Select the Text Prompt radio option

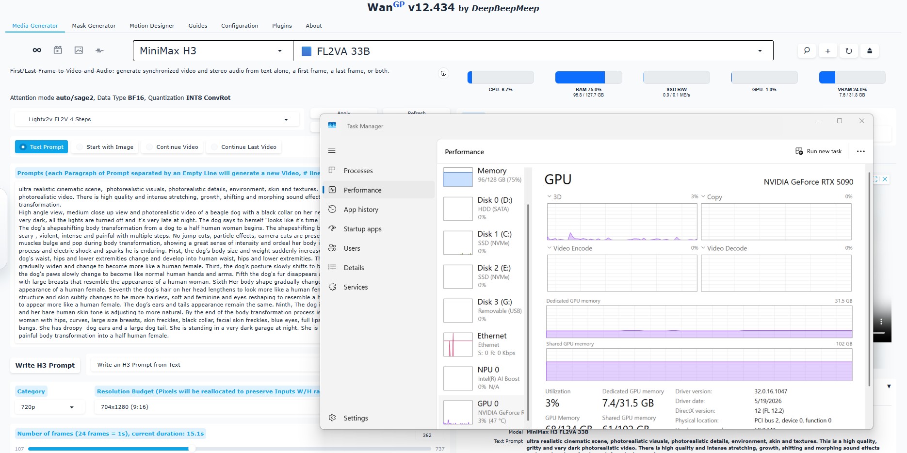(x=41, y=147)
